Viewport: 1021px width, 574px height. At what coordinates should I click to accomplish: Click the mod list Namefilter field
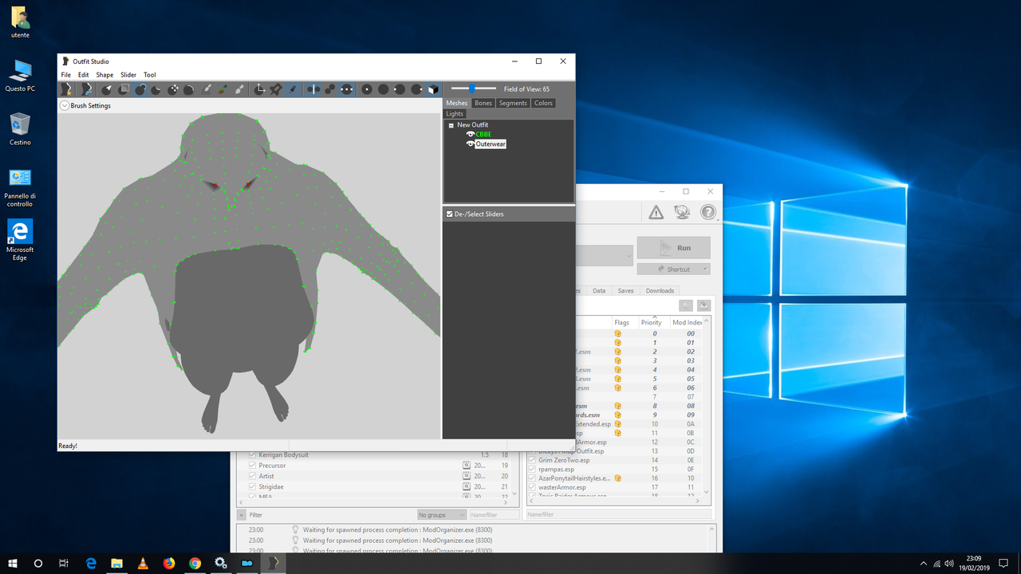coord(495,515)
